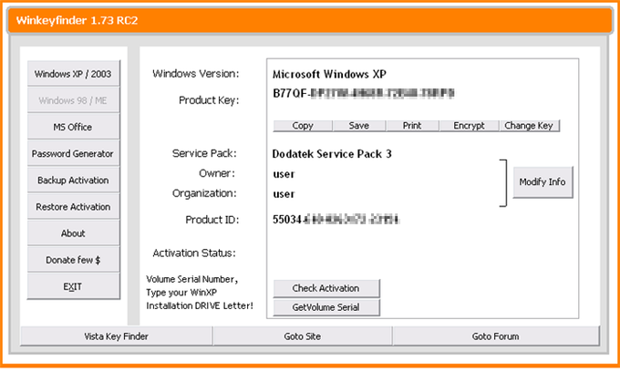Open Vista Key Finder
The image size is (620, 372).
(117, 336)
